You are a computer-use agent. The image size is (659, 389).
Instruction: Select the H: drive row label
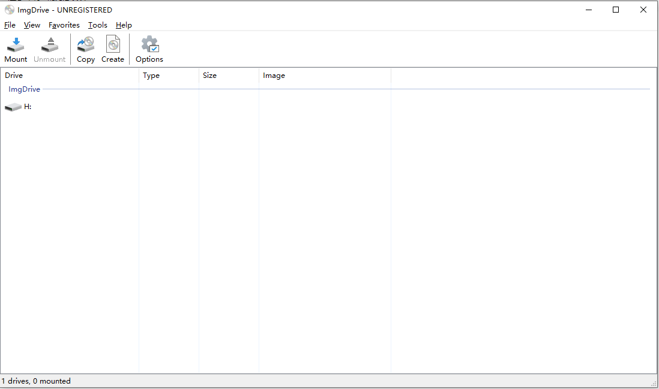click(x=28, y=107)
